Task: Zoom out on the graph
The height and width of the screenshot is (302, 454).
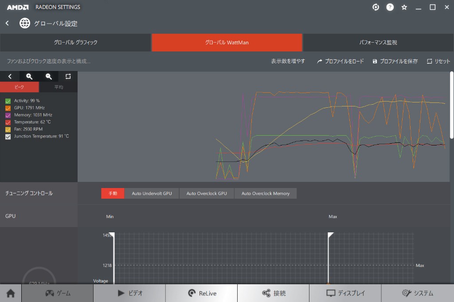Action: click(49, 76)
